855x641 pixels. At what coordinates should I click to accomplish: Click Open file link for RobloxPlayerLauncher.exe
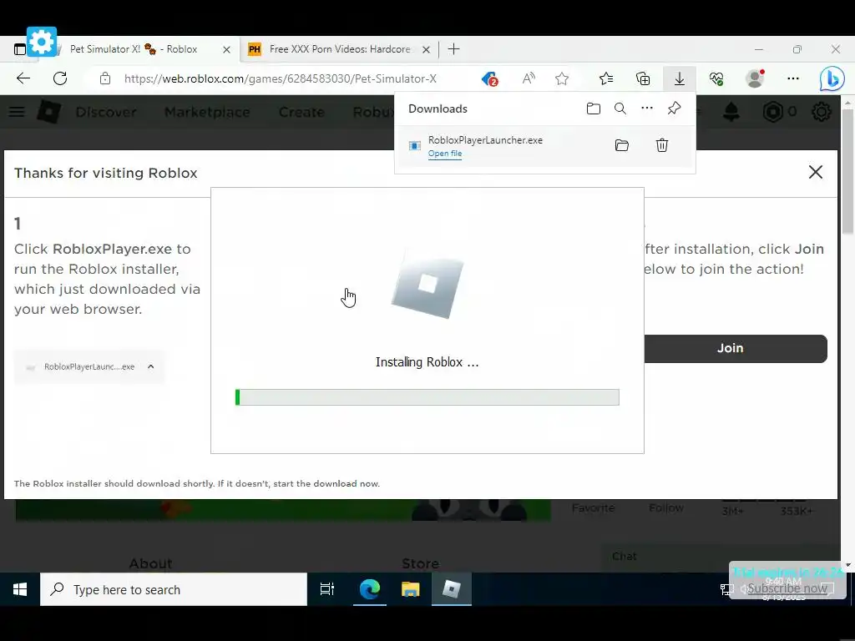coord(445,154)
